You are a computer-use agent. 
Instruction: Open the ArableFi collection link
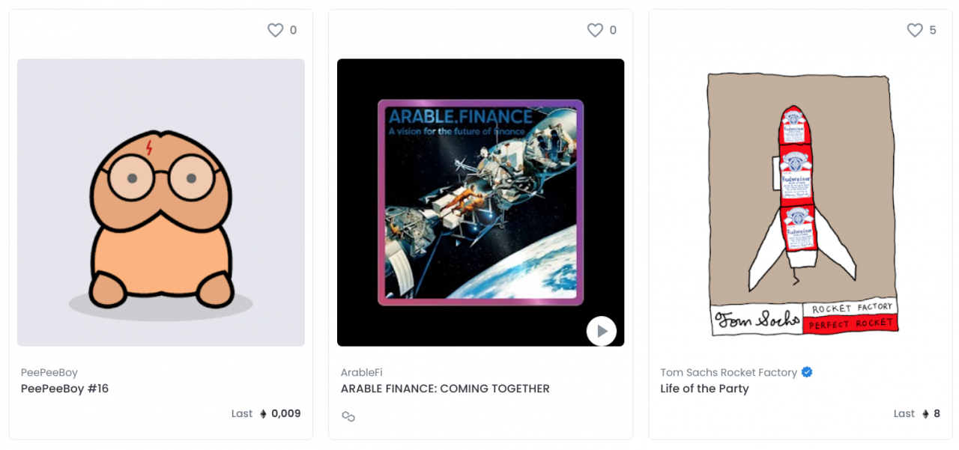(362, 372)
